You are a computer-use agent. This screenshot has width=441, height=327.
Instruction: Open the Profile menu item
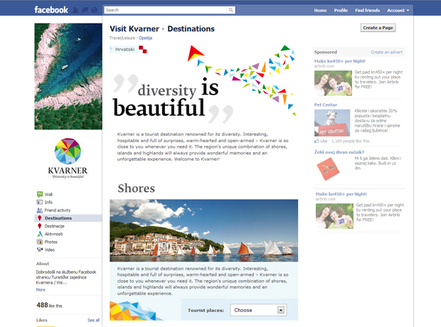[341, 11]
